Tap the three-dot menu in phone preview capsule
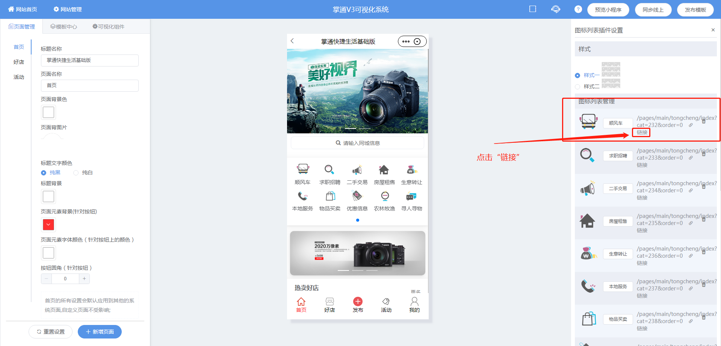The width and height of the screenshot is (721, 346). [406, 41]
